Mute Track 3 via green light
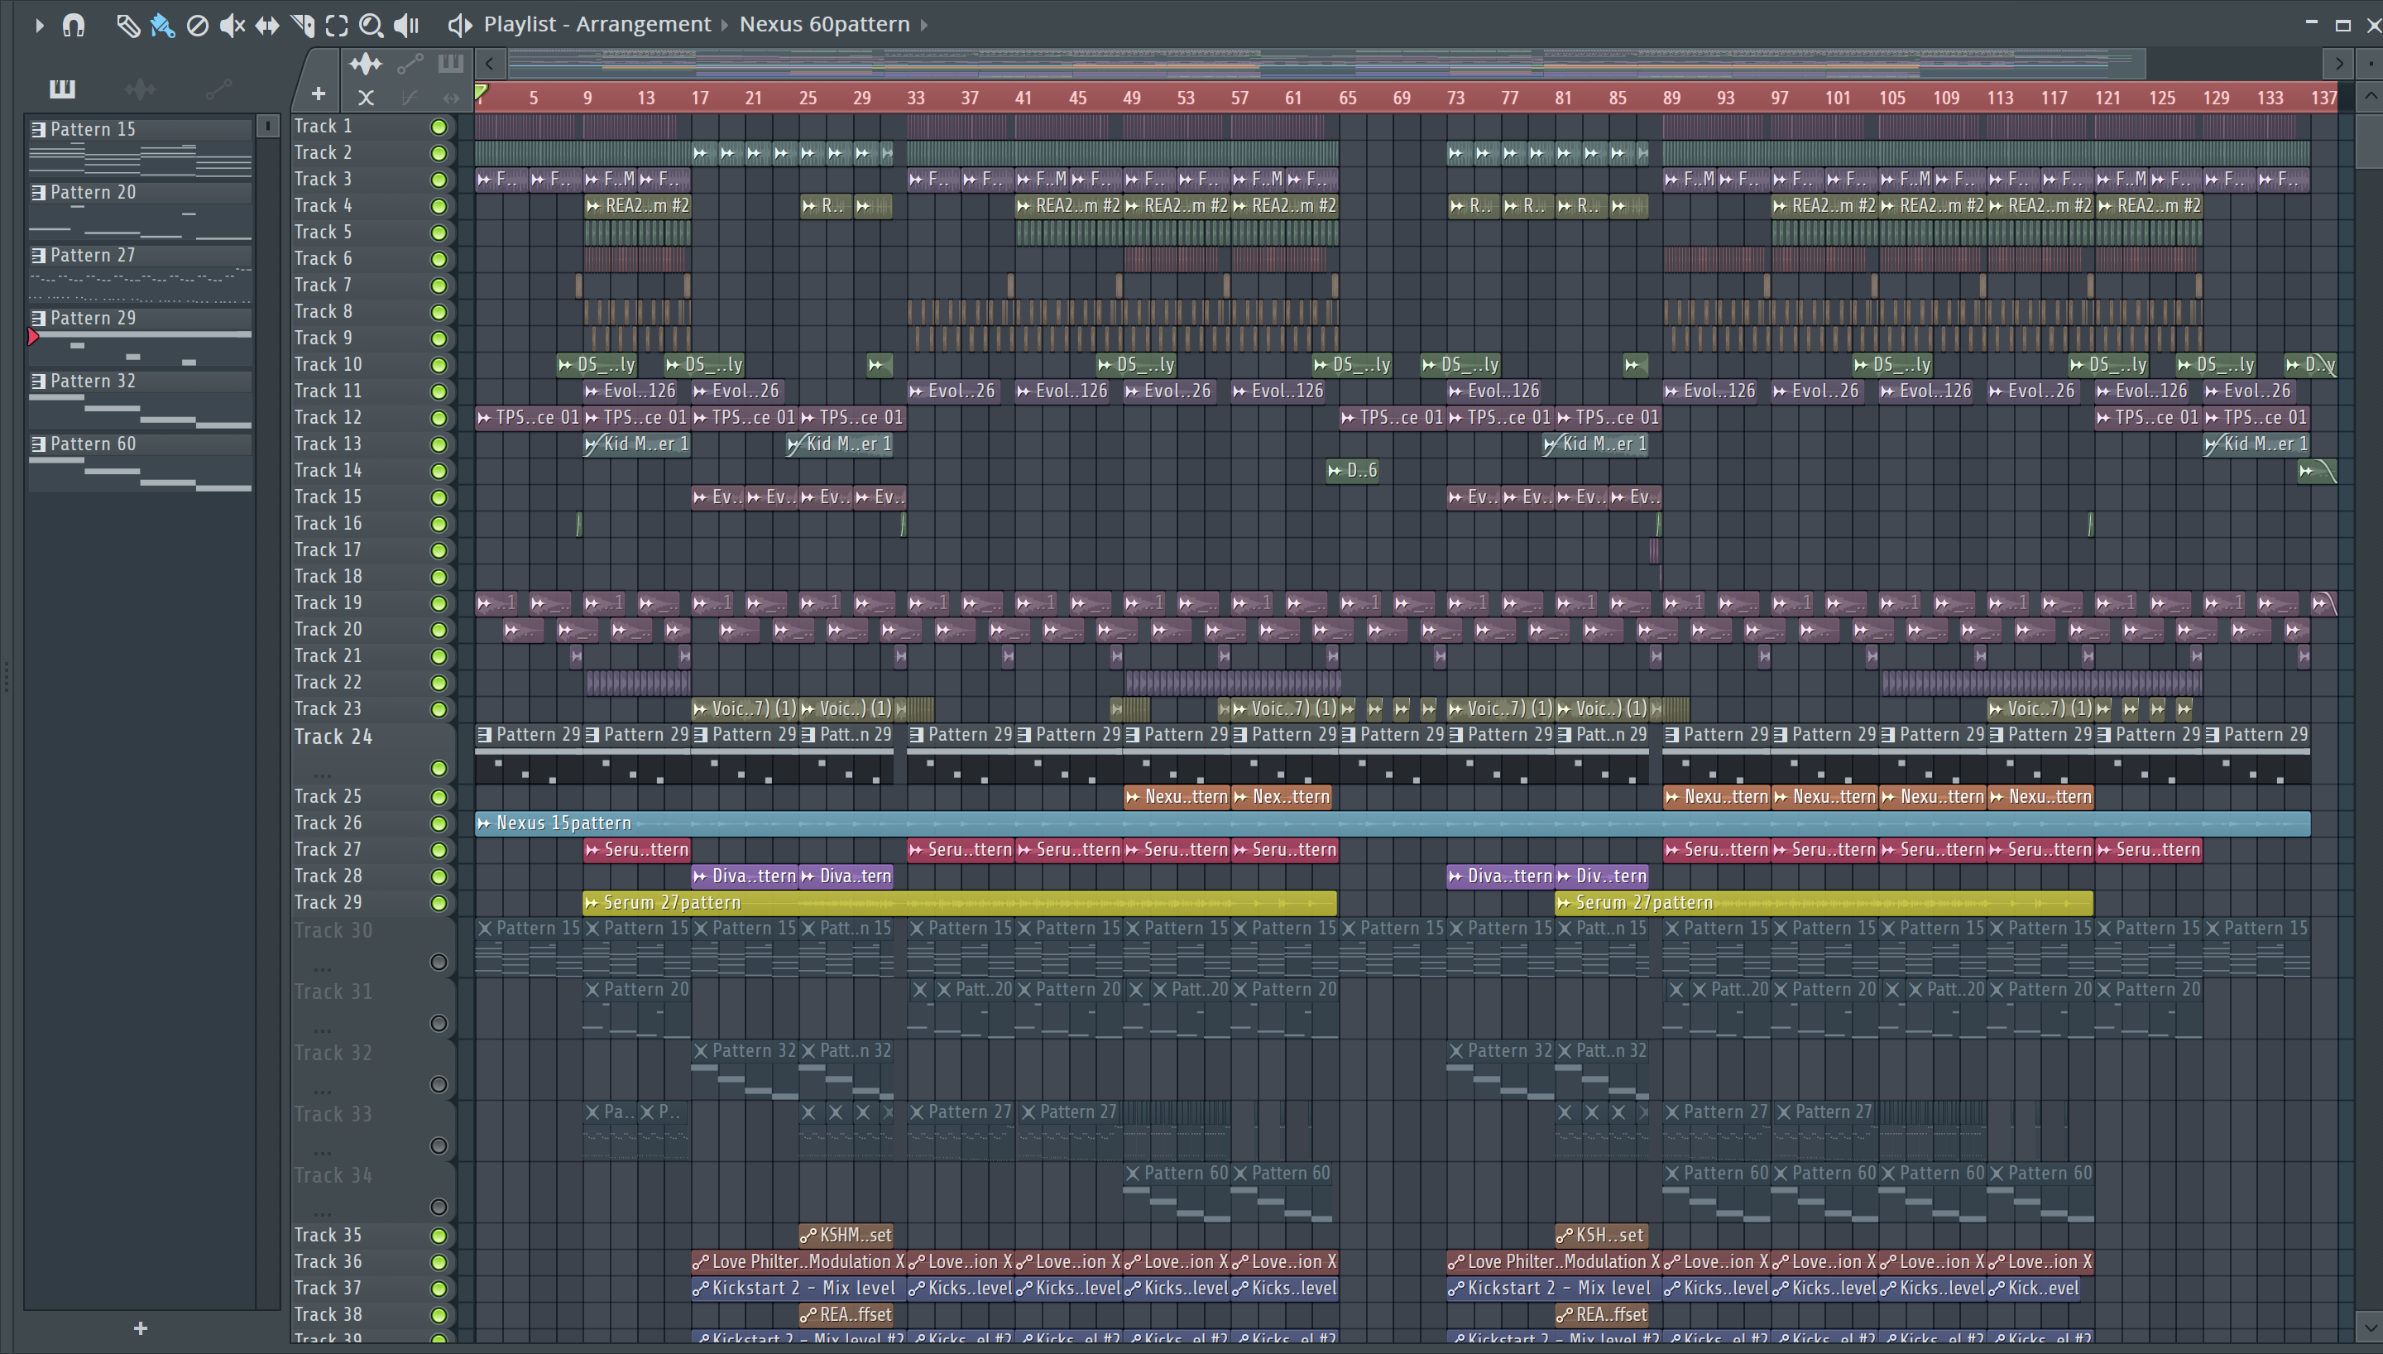The width and height of the screenshot is (2383, 1354). pyautogui.click(x=439, y=180)
